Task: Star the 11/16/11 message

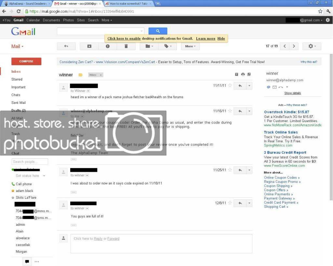Action: [230, 111]
